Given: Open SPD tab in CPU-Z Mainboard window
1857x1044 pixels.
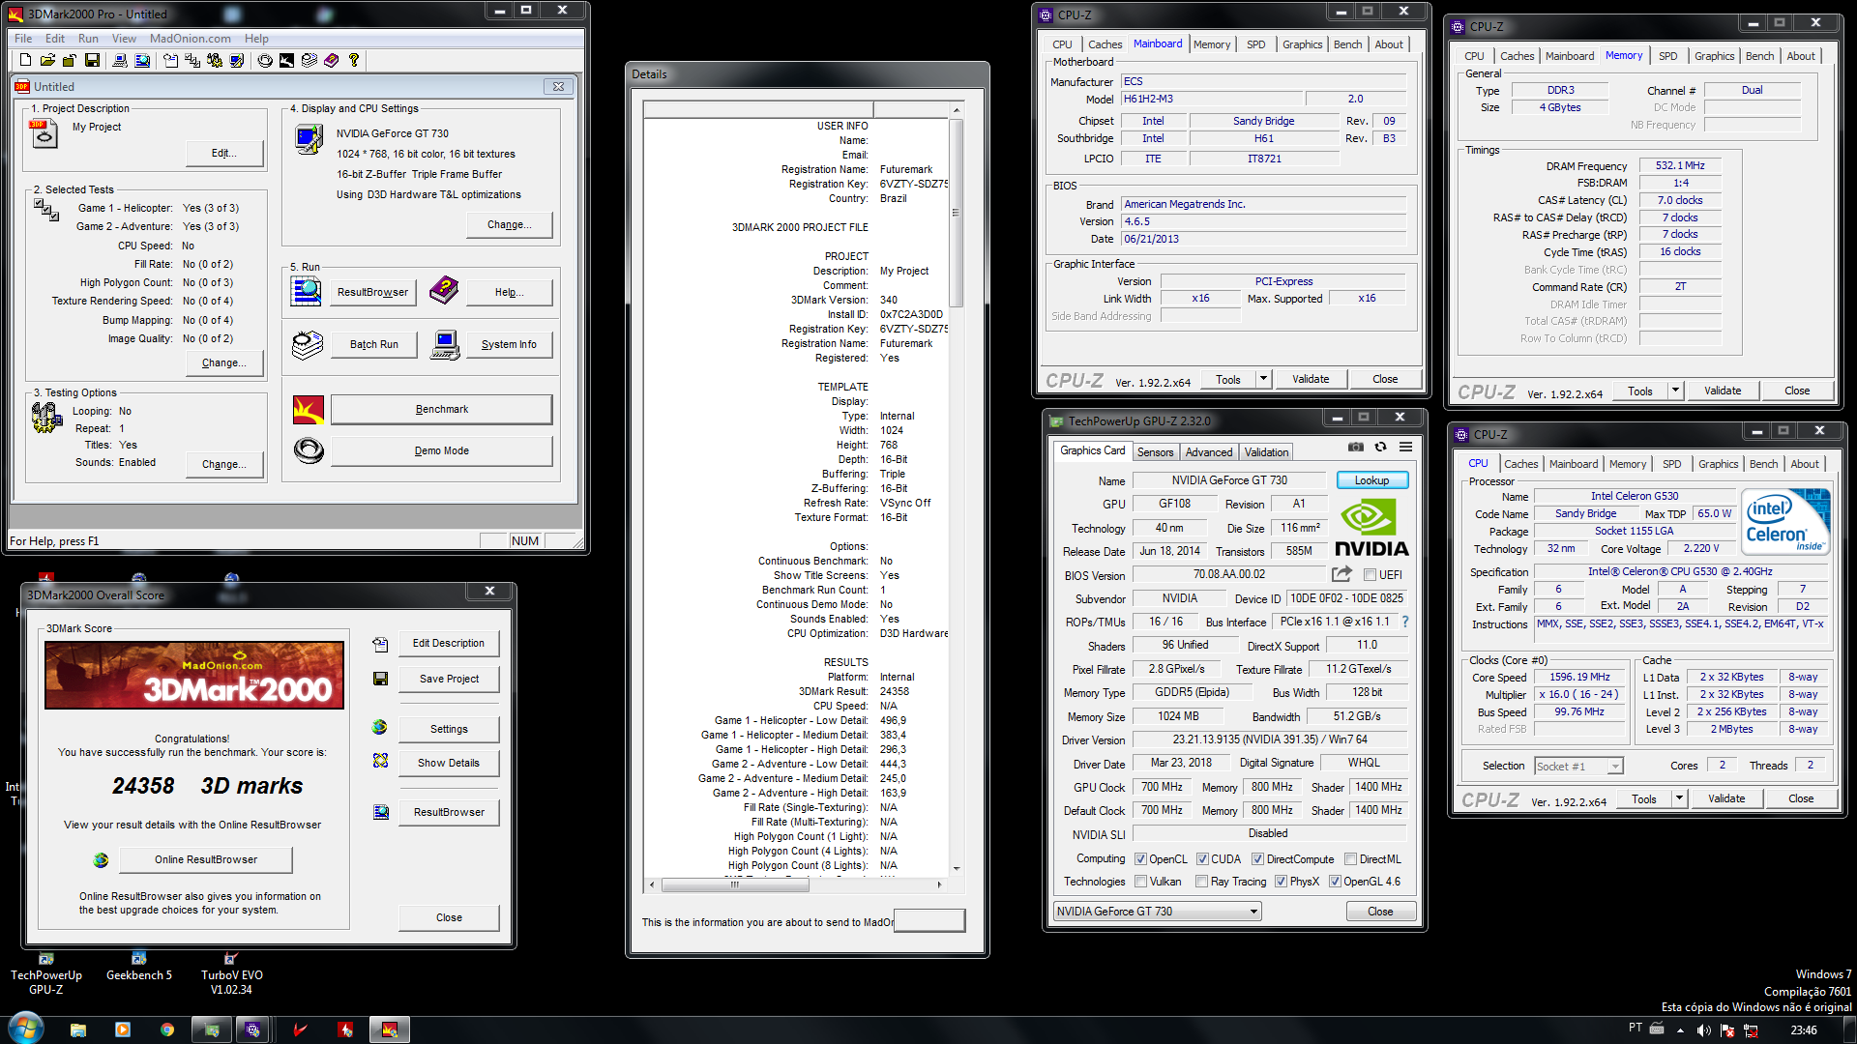Looking at the screenshot, I should pos(1255,44).
